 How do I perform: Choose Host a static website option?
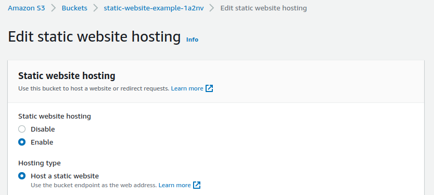pyautogui.click(x=22, y=176)
